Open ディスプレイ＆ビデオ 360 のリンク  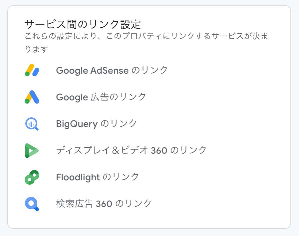tap(132, 150)
